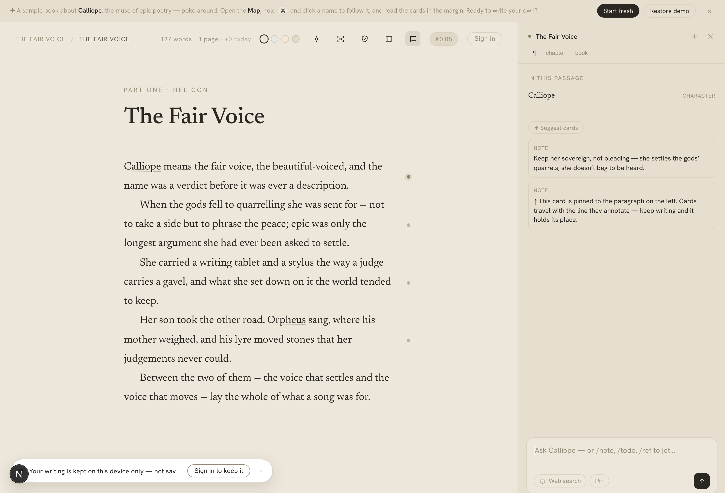Click the Map word in banner
Screen dimensions: 725x493
click(254, 11)
